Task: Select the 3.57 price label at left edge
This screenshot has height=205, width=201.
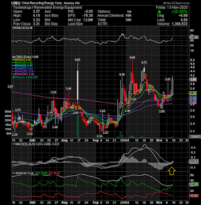Action: tap(10, 87)
